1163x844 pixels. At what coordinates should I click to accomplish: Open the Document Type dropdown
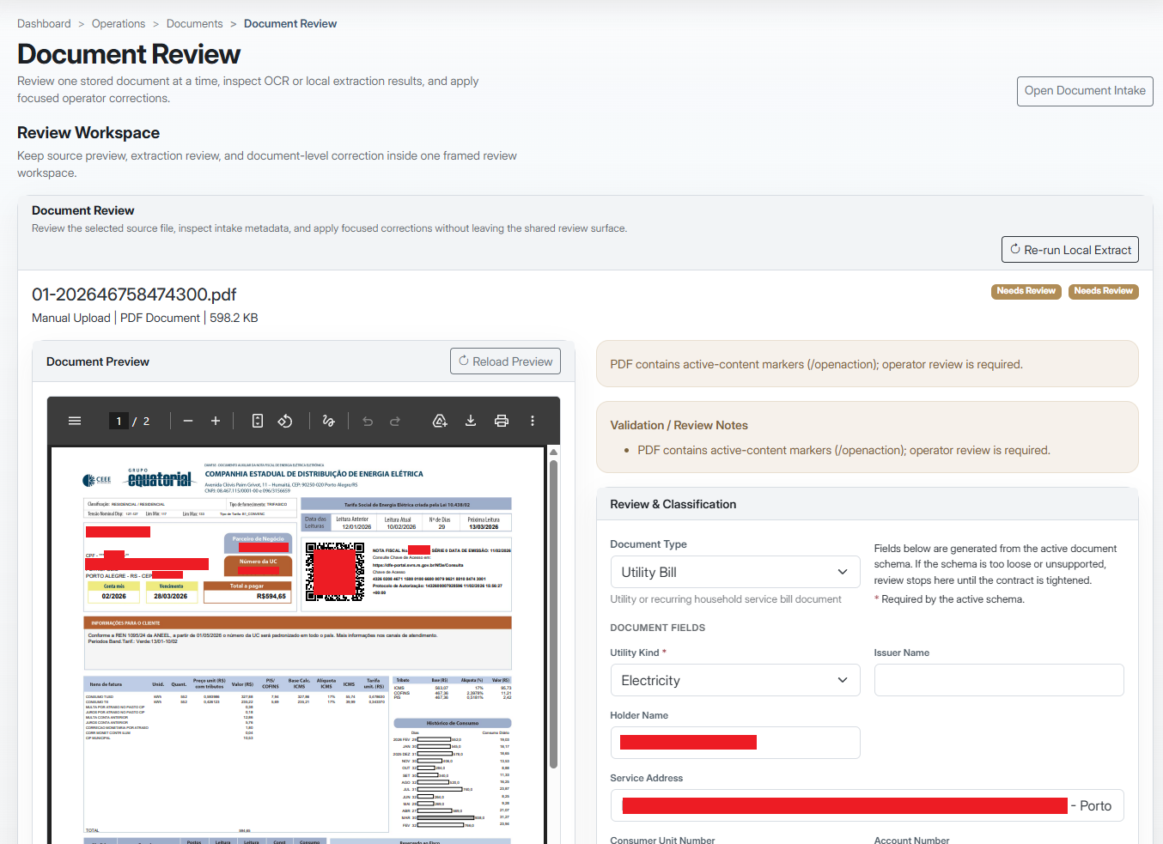734,571
